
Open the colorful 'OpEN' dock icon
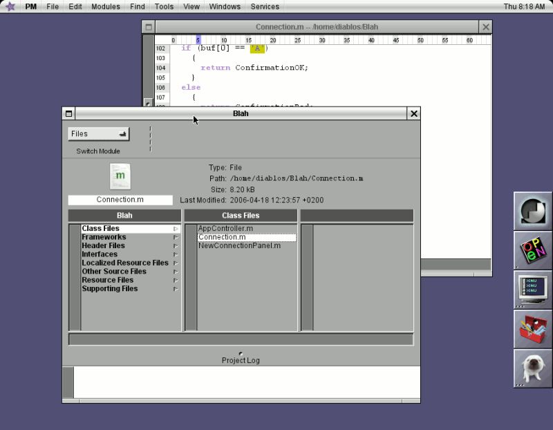[x=532, y=250]
